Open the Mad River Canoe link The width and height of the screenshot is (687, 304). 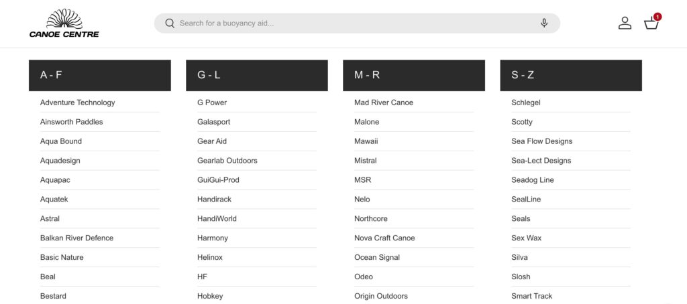[384, 102]
